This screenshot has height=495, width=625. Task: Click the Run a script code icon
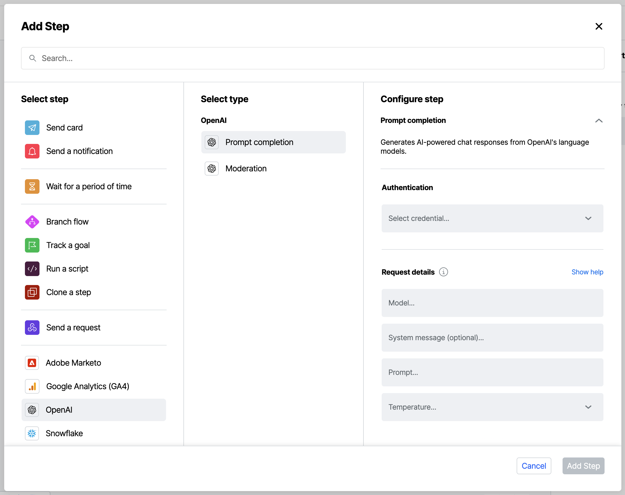[x=32, y=269]
